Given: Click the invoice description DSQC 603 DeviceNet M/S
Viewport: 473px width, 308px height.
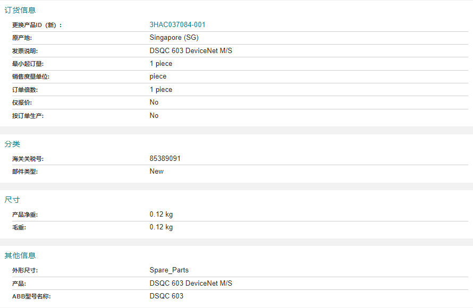Looking at the screenshot, I should click(191, 50).
